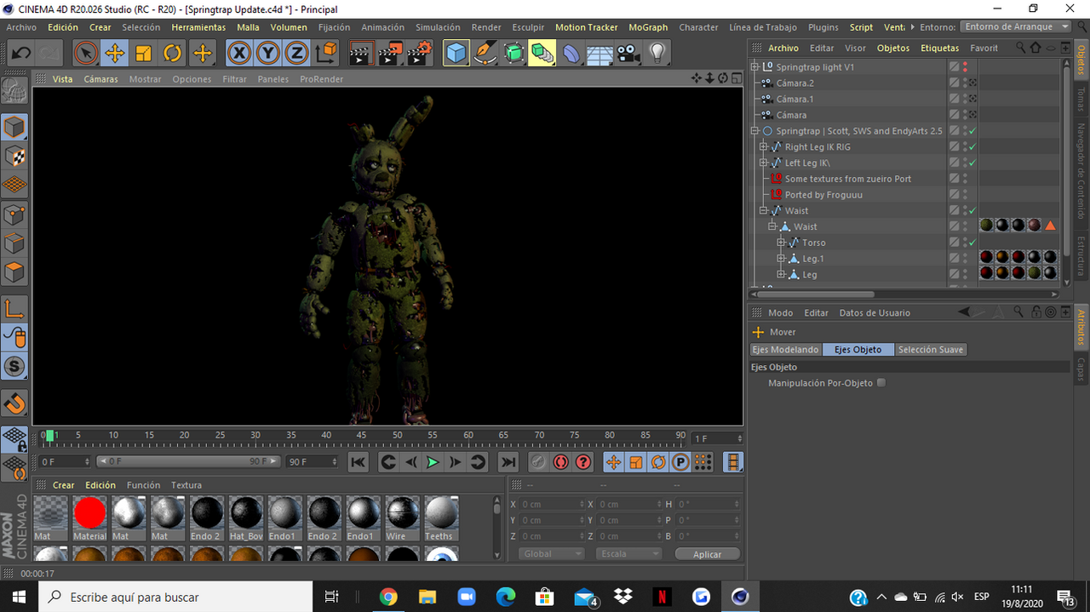Click the Record Active Objects red button
This screenshot has height=612, width=1090.
pyautogui.click(x=537, y=461)
